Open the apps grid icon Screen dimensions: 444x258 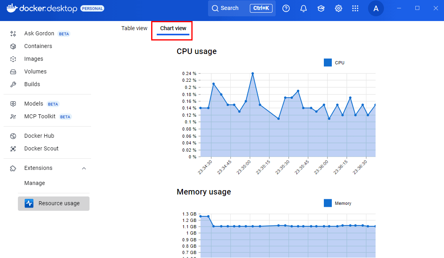355,8
